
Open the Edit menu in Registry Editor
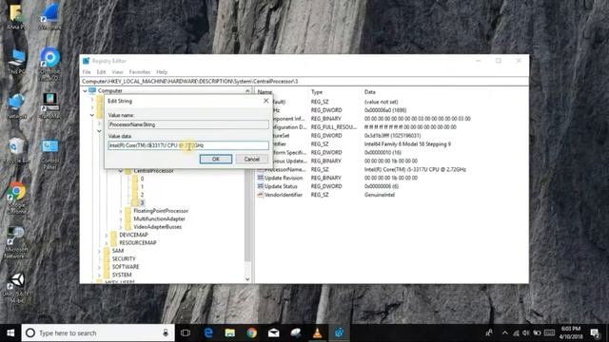[101, 72]
